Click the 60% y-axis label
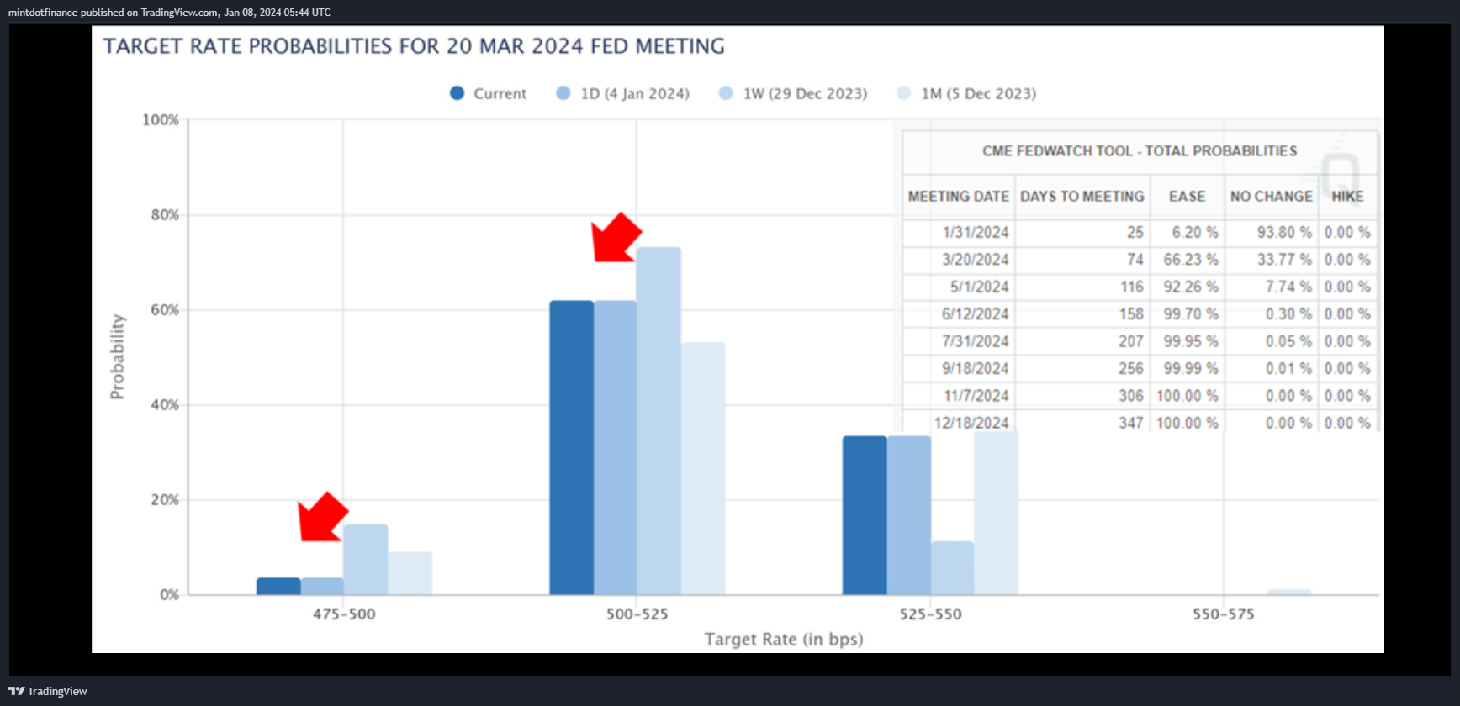This screenshot has height=706, width=1460. click(x=165, y=310)
